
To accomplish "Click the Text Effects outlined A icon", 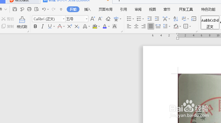I will 85,26.
